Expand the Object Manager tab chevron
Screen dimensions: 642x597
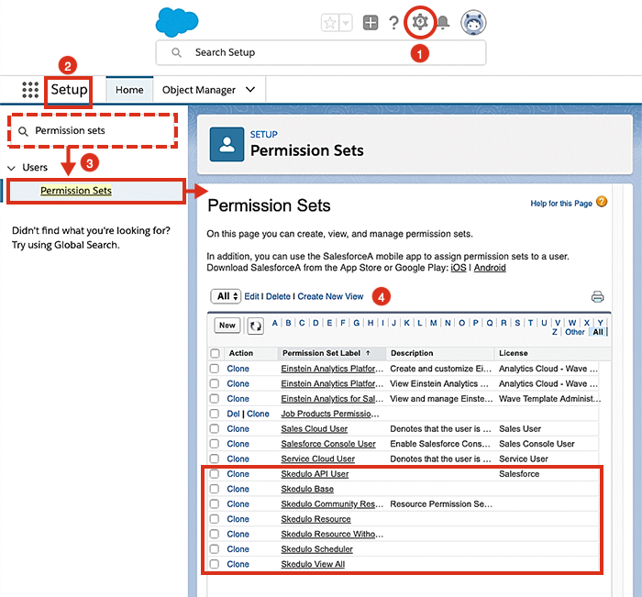click(x=250, y=90)
